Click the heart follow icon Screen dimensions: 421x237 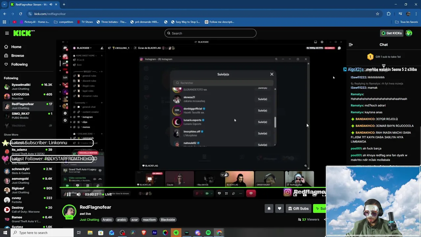[280, 208]
